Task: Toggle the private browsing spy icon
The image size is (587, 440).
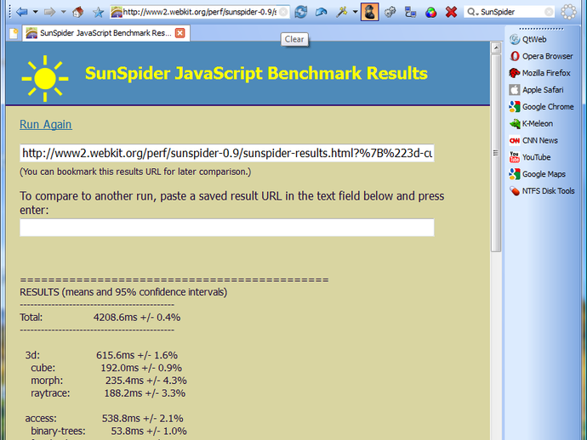Action: click(370, 12)
